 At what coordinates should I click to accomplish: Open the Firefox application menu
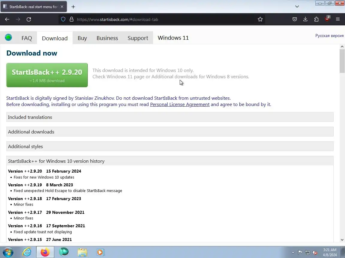[338, 19]
